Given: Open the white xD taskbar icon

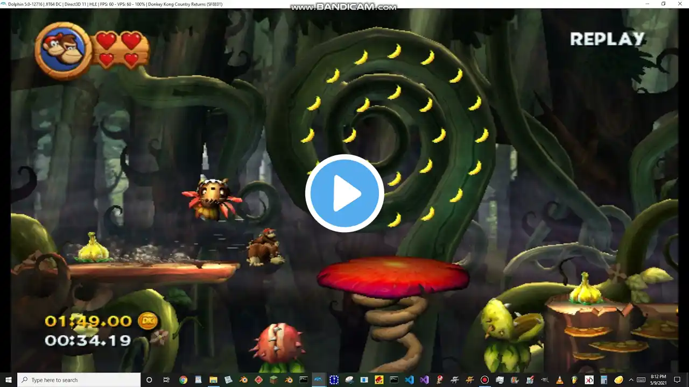Looking at the screenshot, I should pyautogui.click(x=589, y=380).
